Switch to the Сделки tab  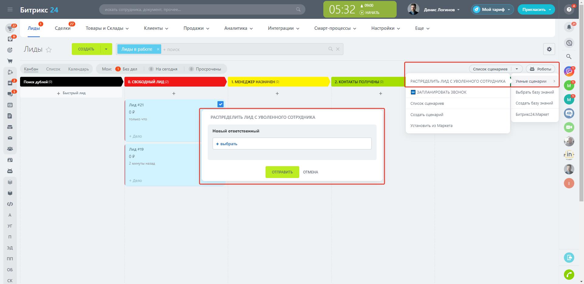click(x=63, y=28)
